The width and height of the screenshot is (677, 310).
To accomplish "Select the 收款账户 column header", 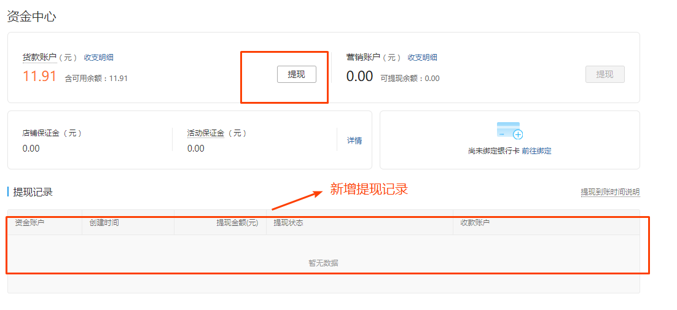I will [475, 223].
